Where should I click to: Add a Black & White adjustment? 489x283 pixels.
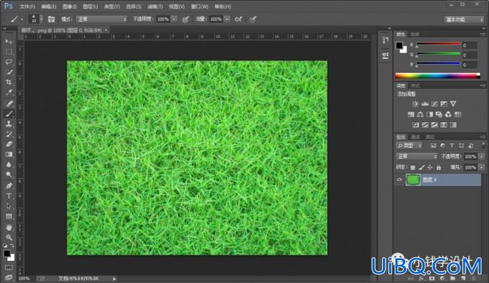[x=430, y=114]
